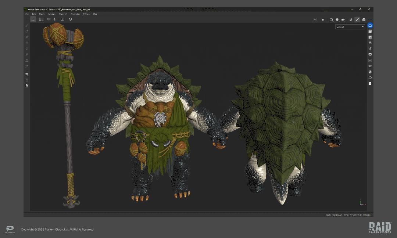Open the Viewport menu
This screenshot has width=397, height=238.
pyautogui.click(x=63, y=14)
